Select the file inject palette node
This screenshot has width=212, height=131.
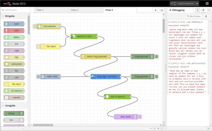click(x=14, y=84)
